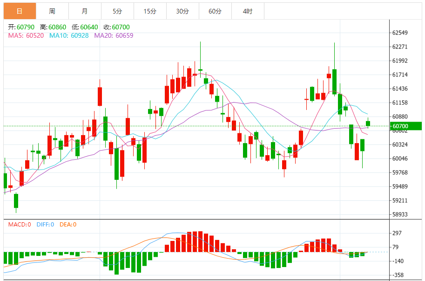The width and height of the screenshot is (425, 281).
Task: Click the 收:60700 close price value
Action: click(x=116, y=27)
